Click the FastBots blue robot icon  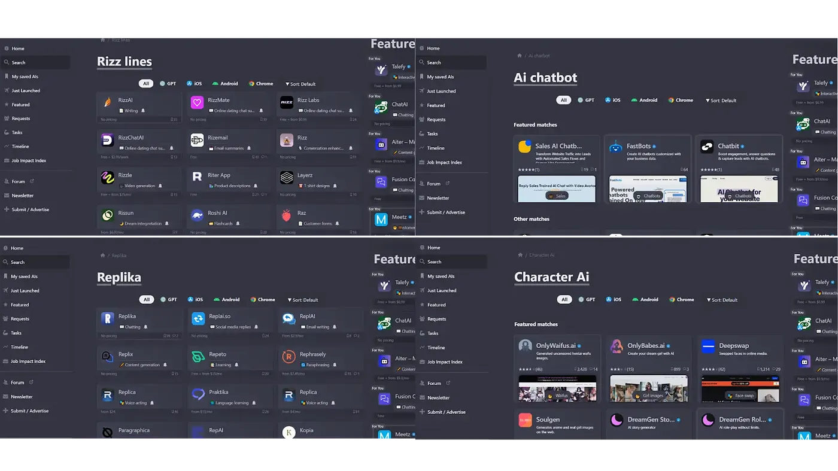coord(616,147)
